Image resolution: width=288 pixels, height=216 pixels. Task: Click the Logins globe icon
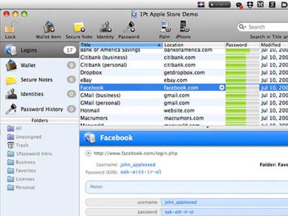click(x=10, y=50)
